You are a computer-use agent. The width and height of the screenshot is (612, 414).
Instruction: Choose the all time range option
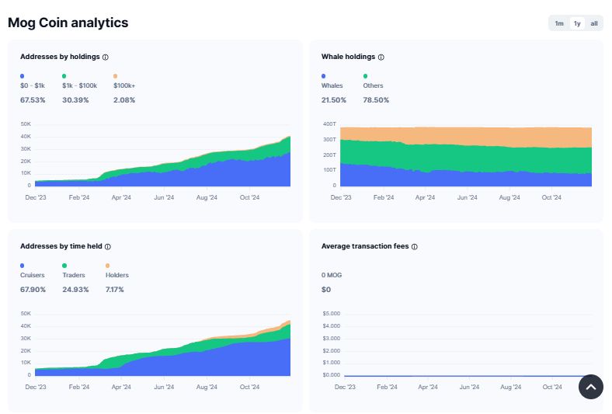(594, 23)
